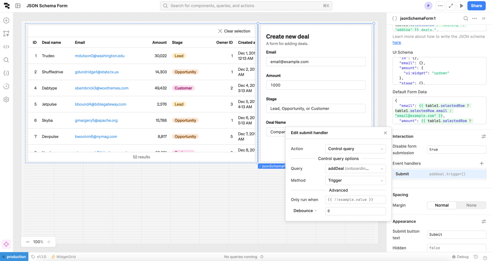
Task: Zoom in with plus icon
Action: pyautogui.click(x=49, y=242)
